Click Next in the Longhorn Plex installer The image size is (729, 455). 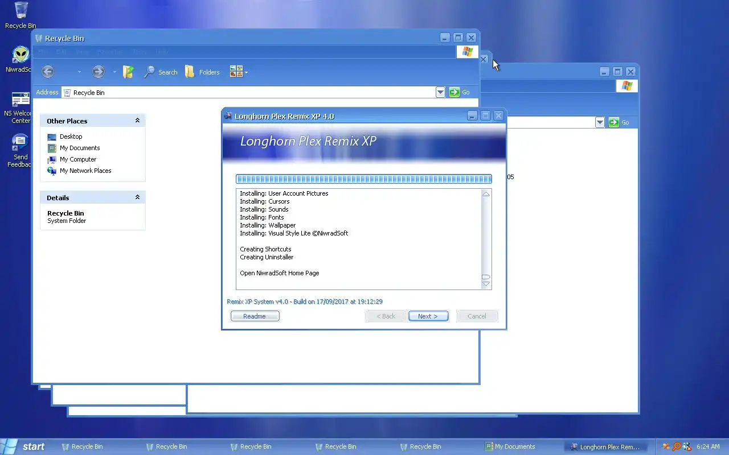coord(428,316)
